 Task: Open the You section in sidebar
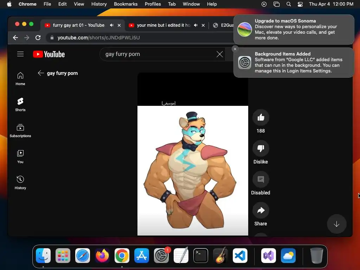pyautogui.click(x=20, y=156)
